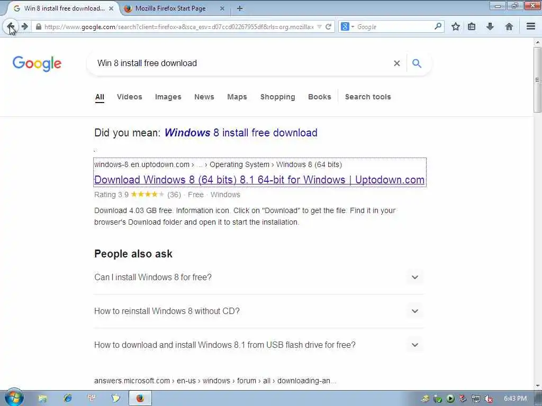Viewport: 542px width, 406px height.
Task: Go to Firefox home page icon
Action: (509, 26)
